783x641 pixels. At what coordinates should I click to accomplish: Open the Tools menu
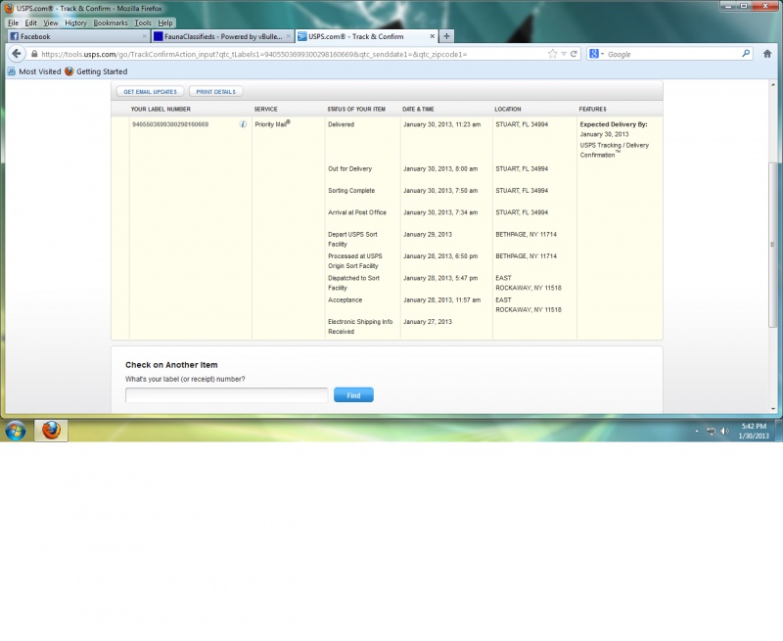pos(143,23)
